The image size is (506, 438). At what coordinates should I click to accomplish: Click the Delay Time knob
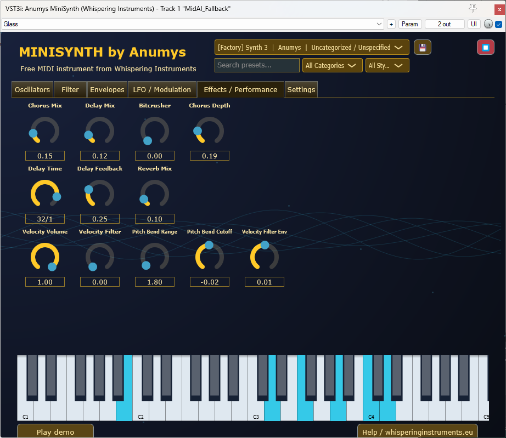click(45, 194)
